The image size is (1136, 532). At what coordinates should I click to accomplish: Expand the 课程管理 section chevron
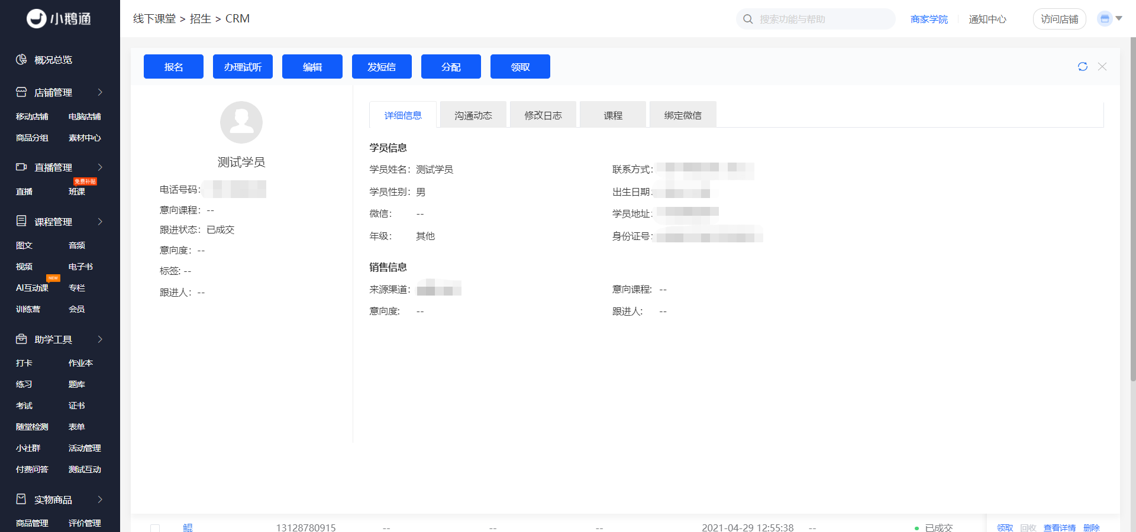click(100, 222)
